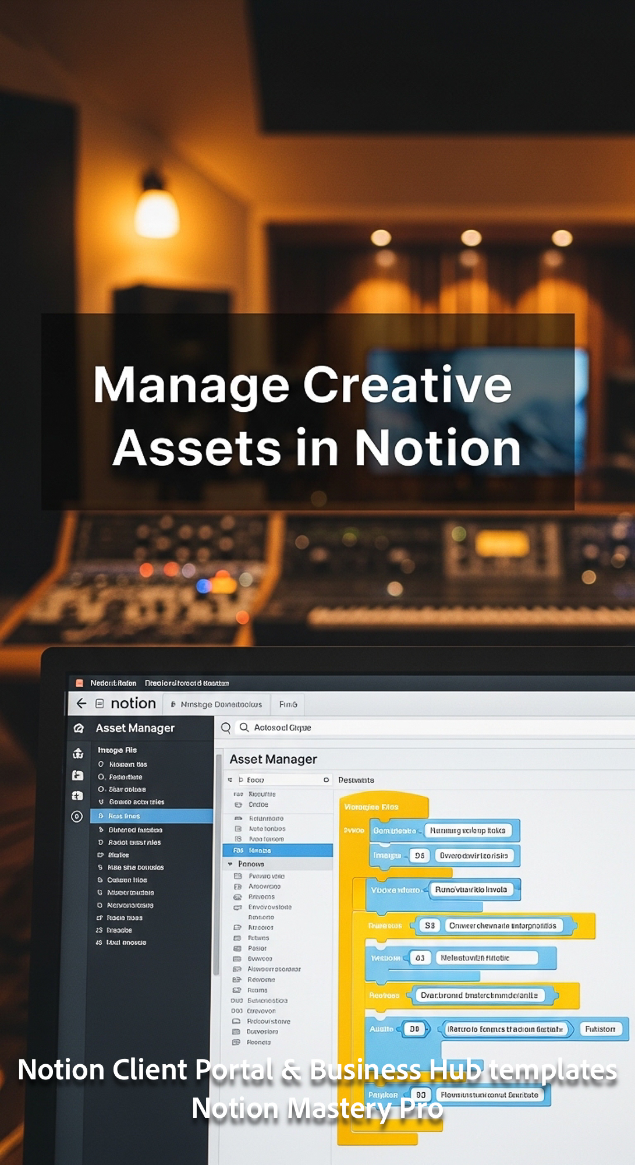This screenshot has height=1165, width=635.
Task: Click the icon on the 'Nmstıge Domeıtocluıs' tab
Action: coord(173,705)
